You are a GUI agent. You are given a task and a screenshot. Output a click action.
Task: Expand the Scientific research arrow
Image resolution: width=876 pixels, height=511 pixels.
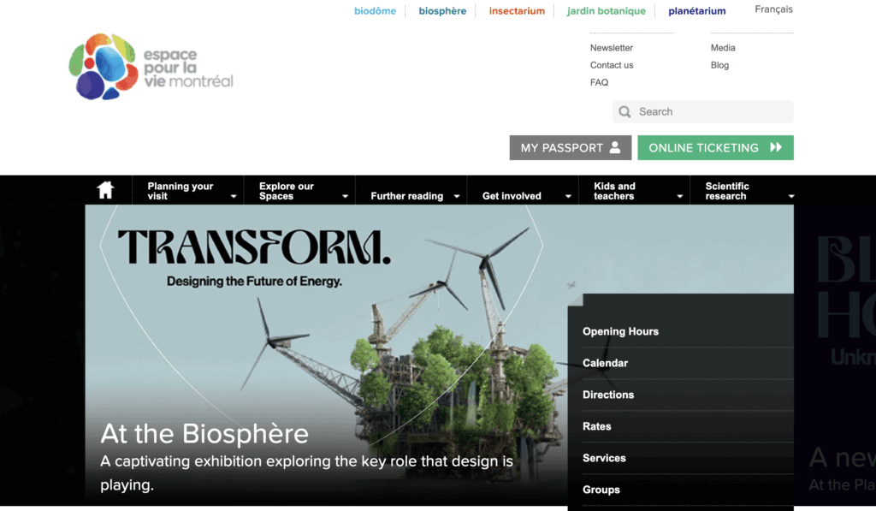791,196
